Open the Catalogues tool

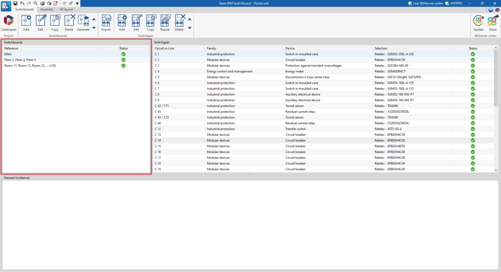(x=9, y=23)
